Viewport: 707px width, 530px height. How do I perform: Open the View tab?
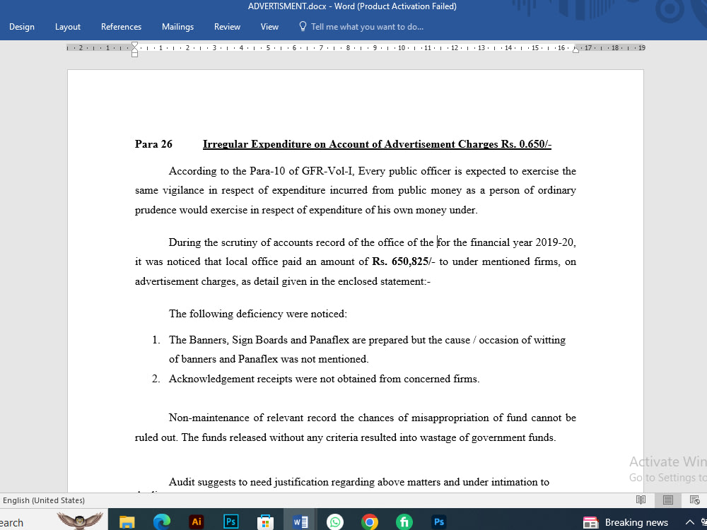(269, 27)
